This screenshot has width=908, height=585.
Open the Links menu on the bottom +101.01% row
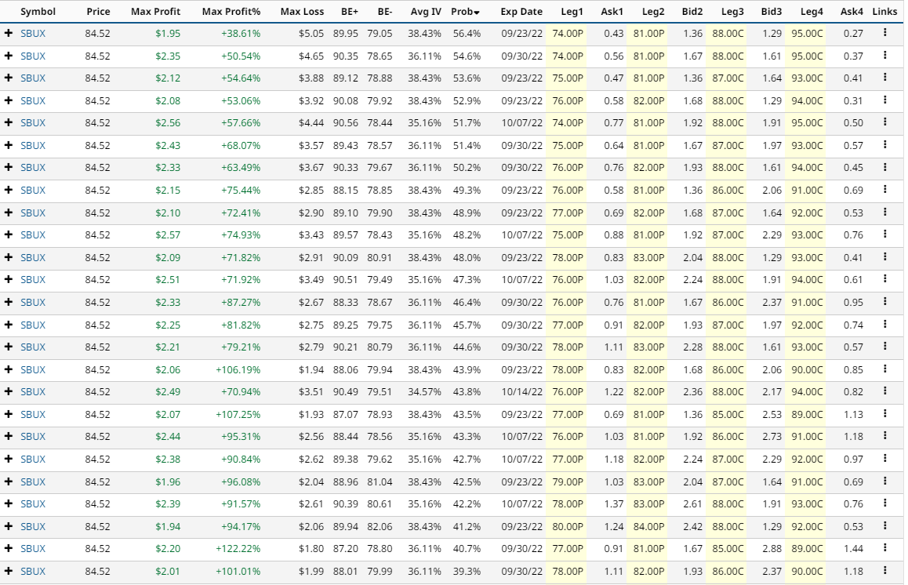click(x=884, y=571)
